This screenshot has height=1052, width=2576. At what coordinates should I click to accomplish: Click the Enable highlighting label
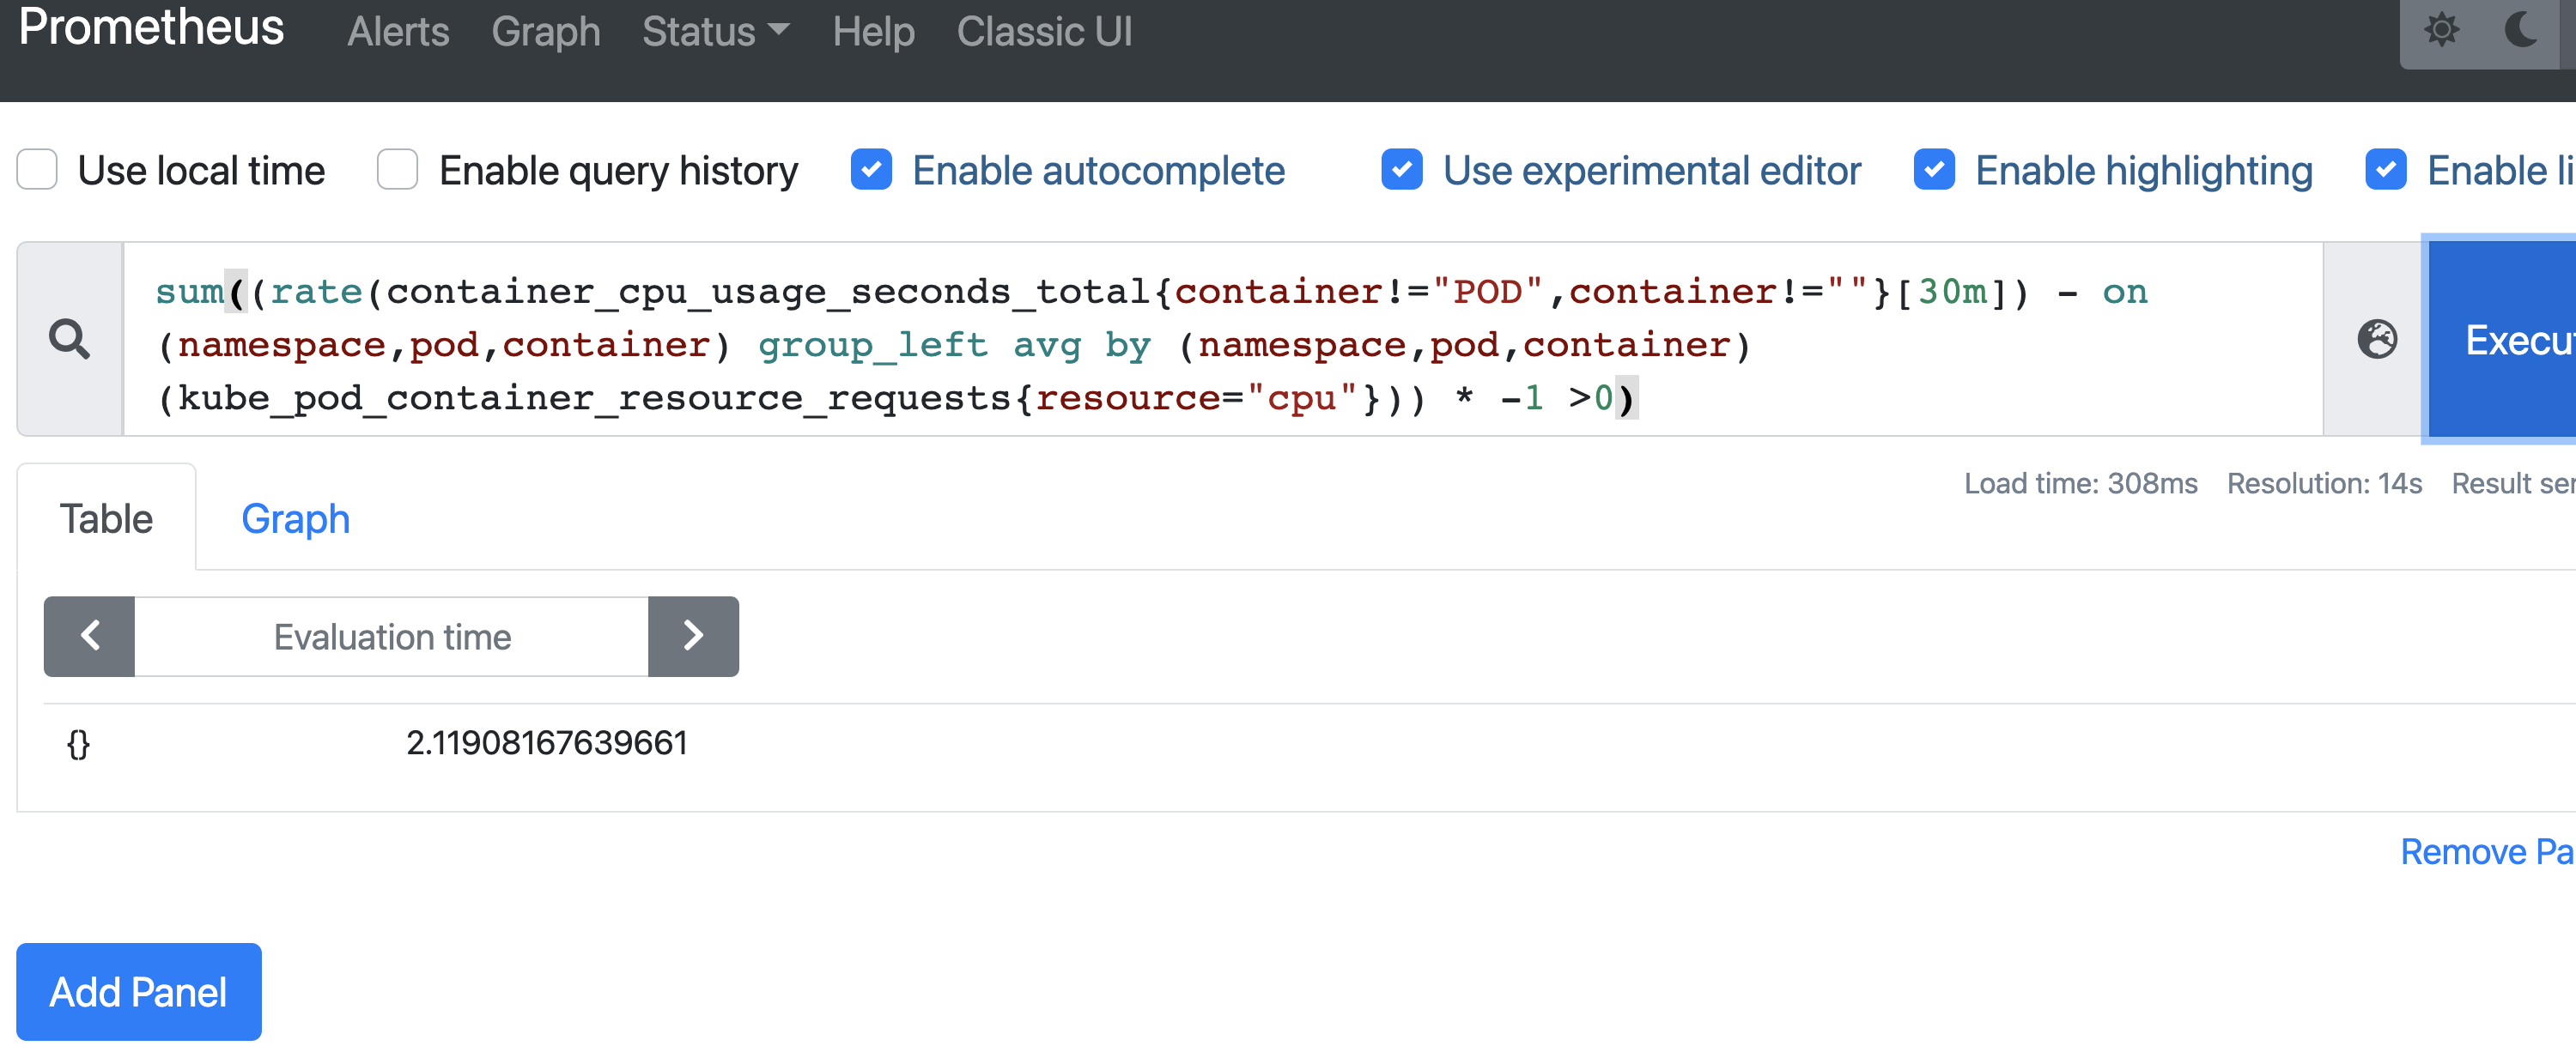2143,170
